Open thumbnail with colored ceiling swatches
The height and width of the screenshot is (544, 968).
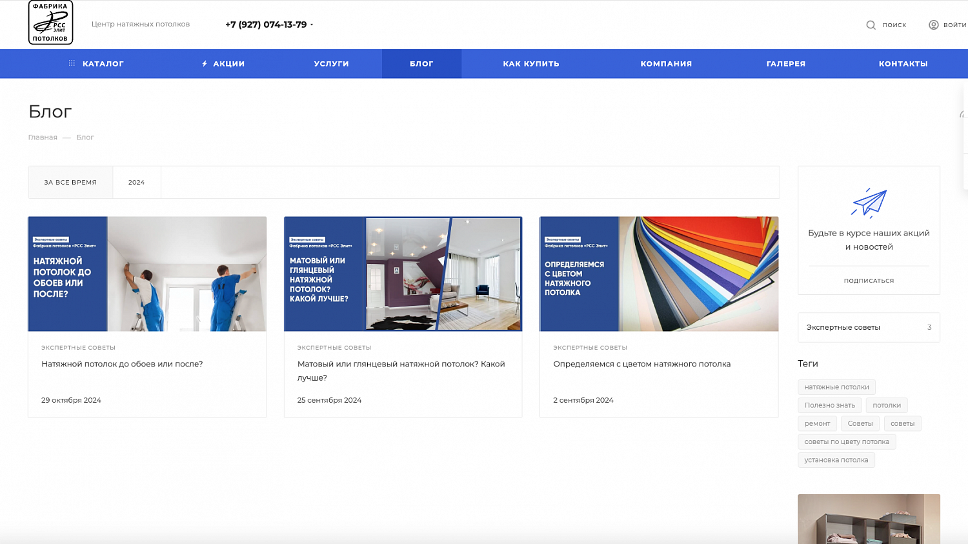tap(659, 274)
